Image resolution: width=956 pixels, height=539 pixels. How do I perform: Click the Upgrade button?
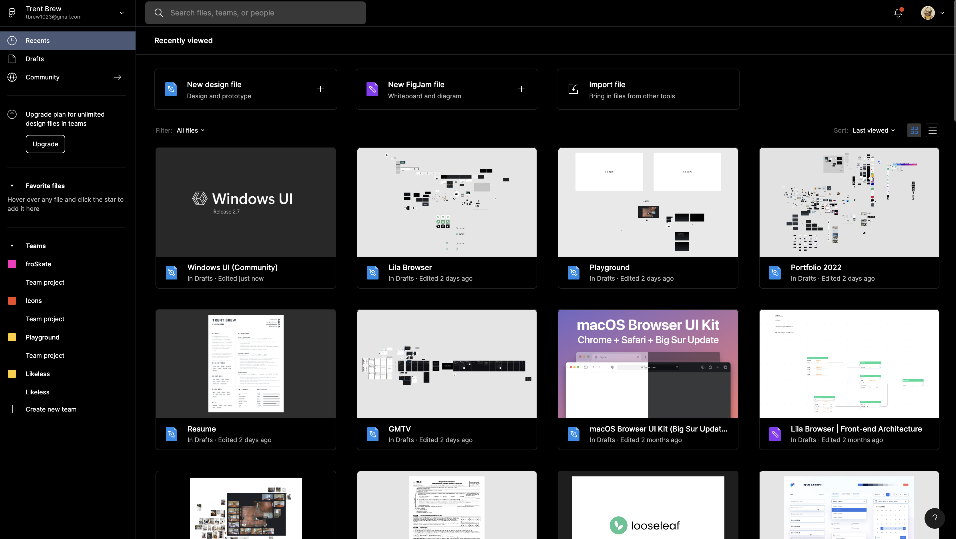click(45, 144)
